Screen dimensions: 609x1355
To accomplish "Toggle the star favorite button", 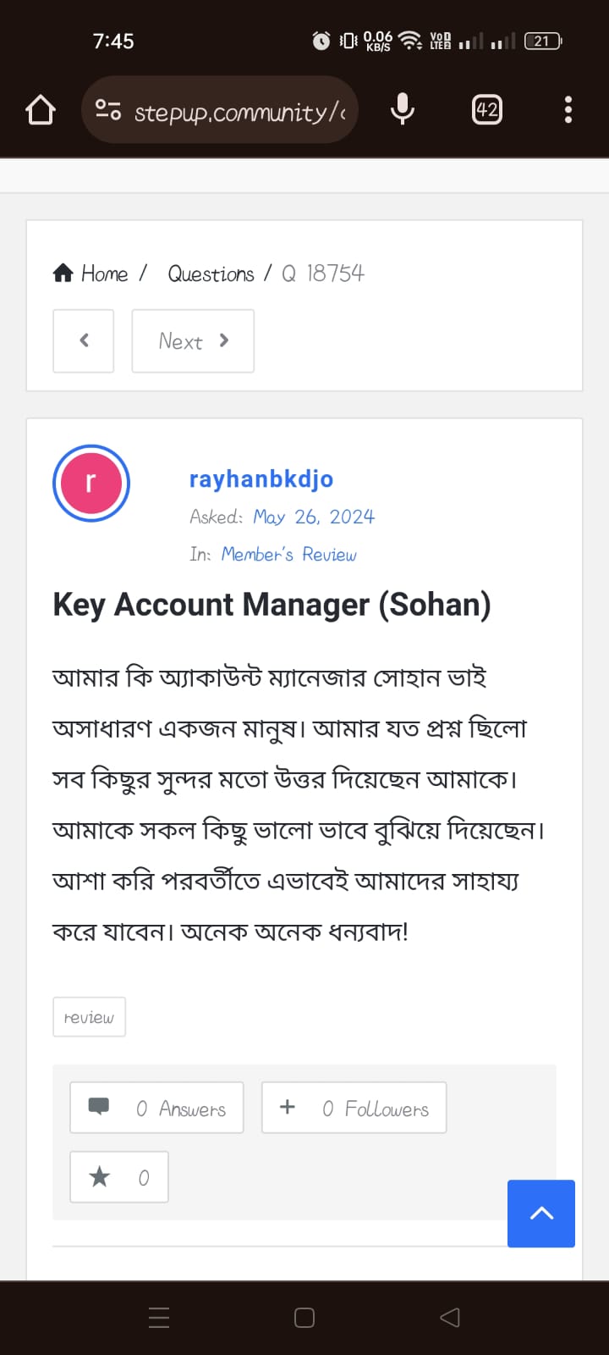I will point(119,1177).
